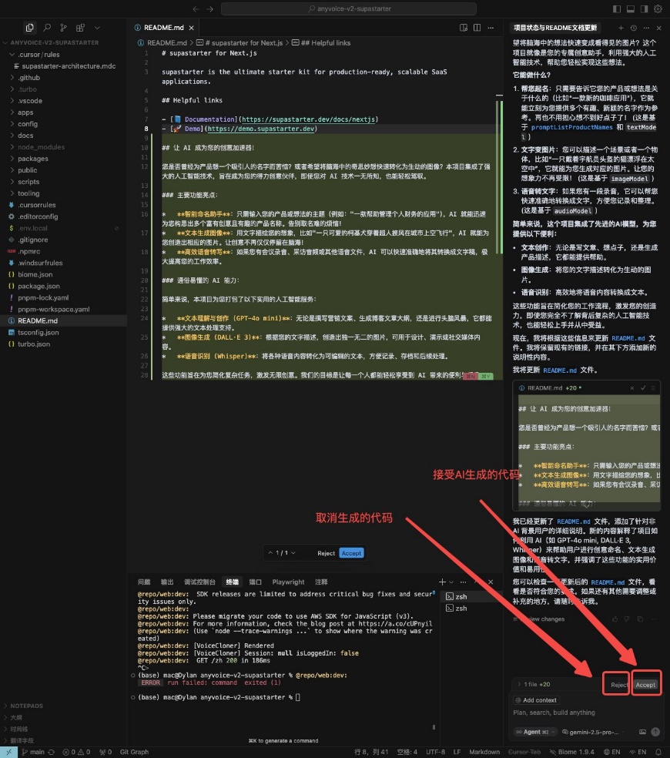Image resolution: width=670 pixels, height=758 pixels.
Task: Click send button in chat input
Action: click(655, 732)
